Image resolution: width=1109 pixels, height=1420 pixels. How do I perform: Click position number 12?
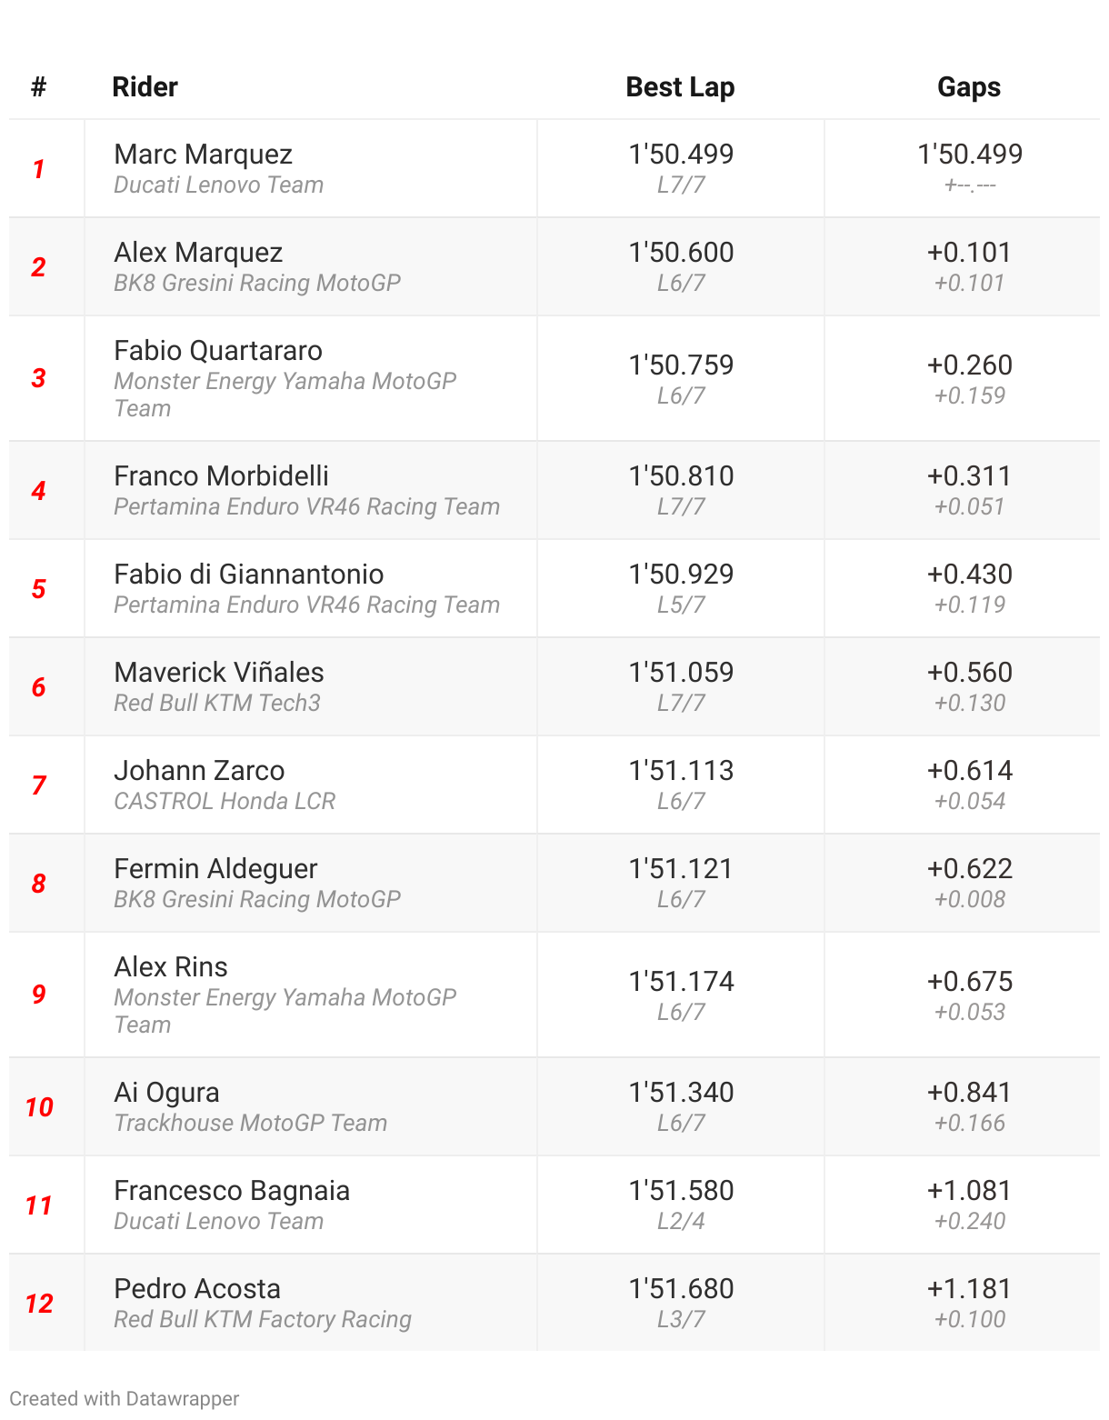click(x=39, y=1304)
